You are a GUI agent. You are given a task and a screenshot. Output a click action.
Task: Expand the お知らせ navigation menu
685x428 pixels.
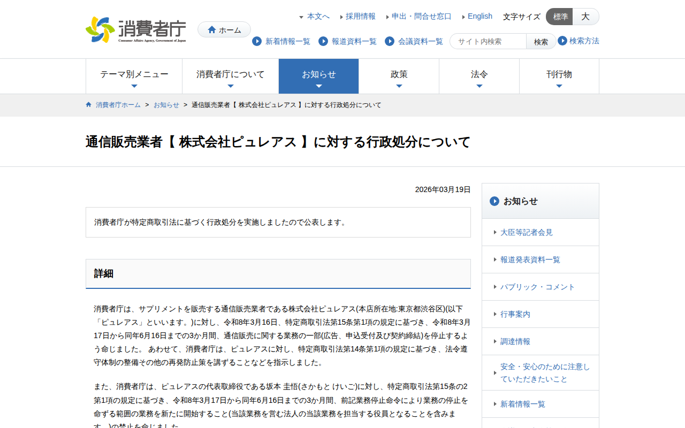point(319,77)
